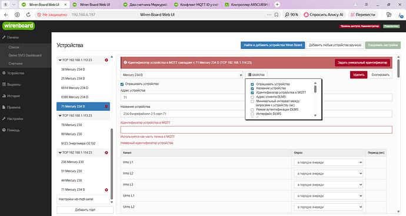Open the Mercury 234 D device type dropdown
The image size is (406, 216).
181,75
